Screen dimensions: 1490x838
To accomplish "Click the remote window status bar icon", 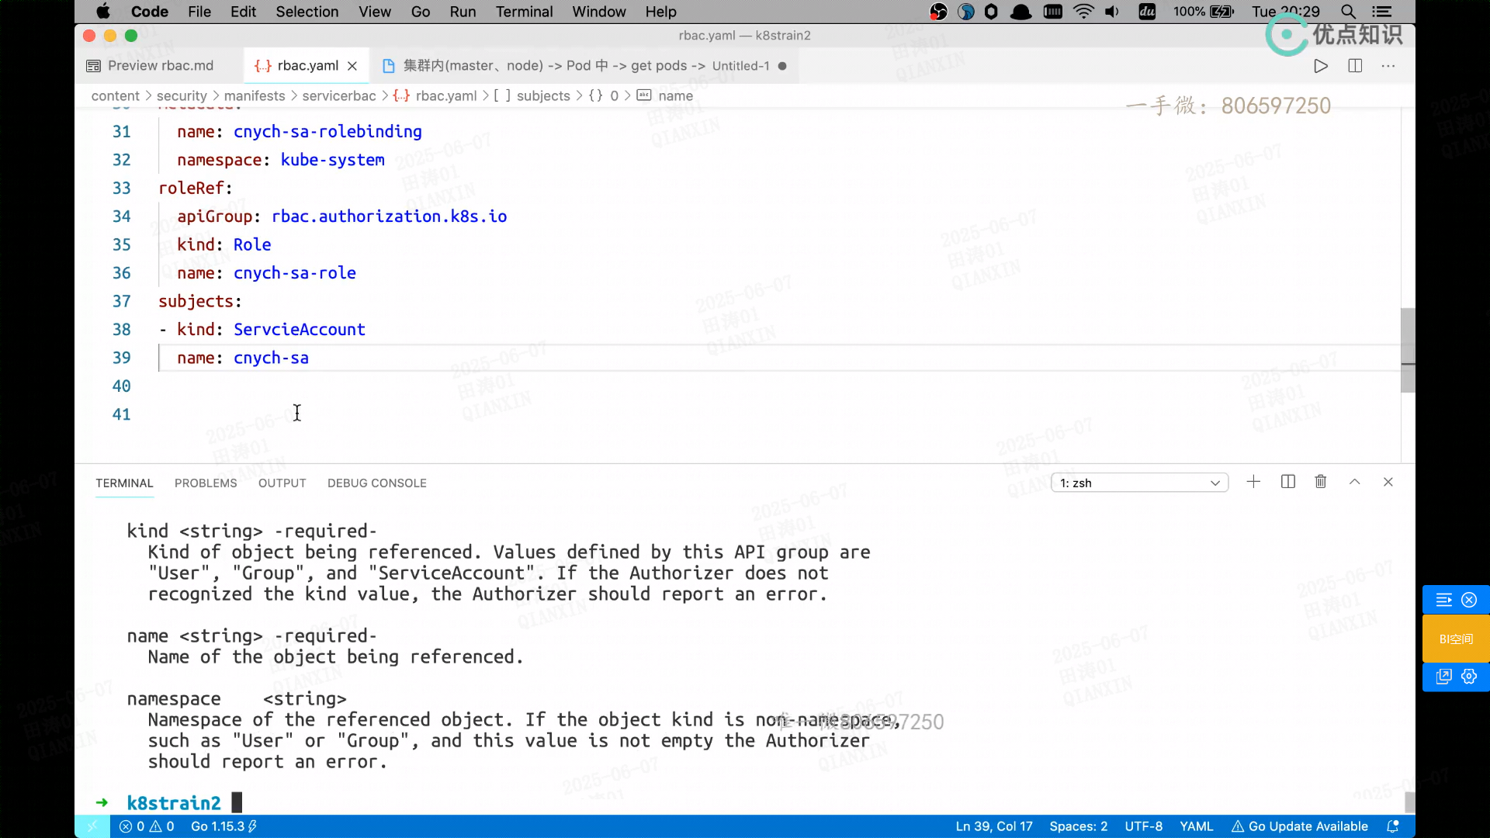I will point(92,826).
